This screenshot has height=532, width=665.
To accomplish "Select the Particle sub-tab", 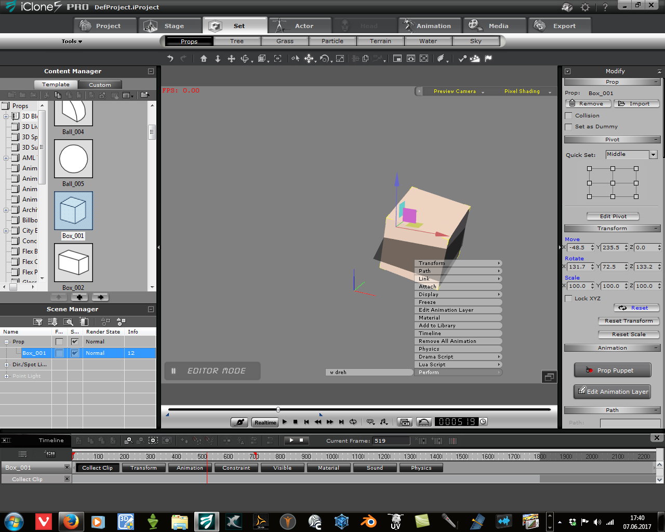I will click(x=332, y=41).
